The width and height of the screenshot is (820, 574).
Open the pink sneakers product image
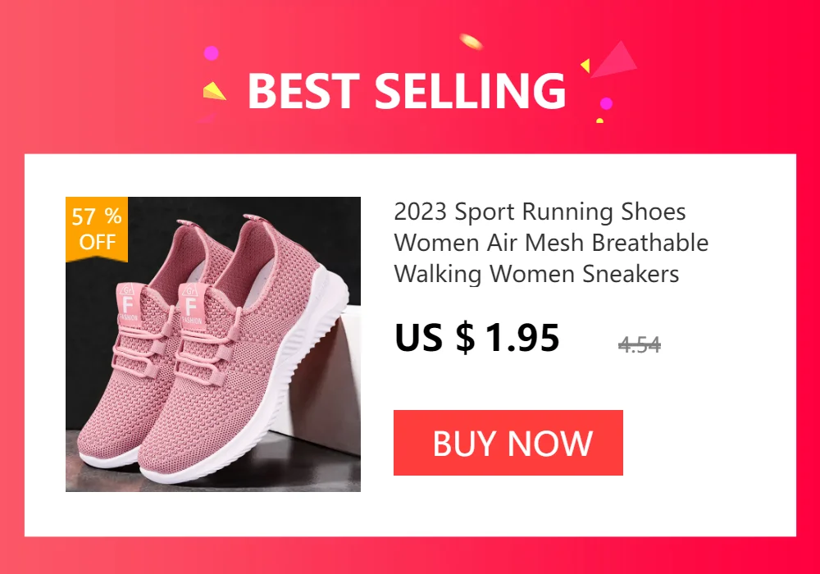[213, 344]
